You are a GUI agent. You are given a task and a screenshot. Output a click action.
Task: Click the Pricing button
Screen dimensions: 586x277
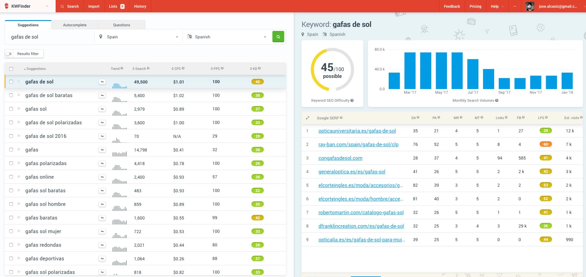(x=475, y=6)
